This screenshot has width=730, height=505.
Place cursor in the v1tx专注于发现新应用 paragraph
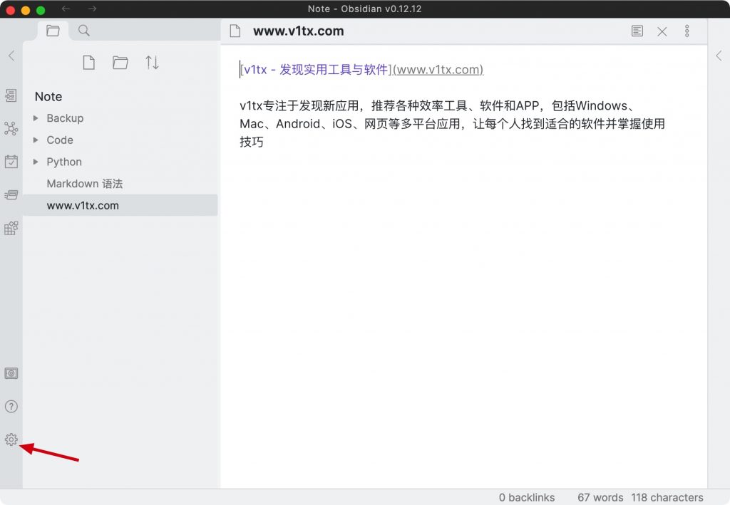tap(452, 124)
